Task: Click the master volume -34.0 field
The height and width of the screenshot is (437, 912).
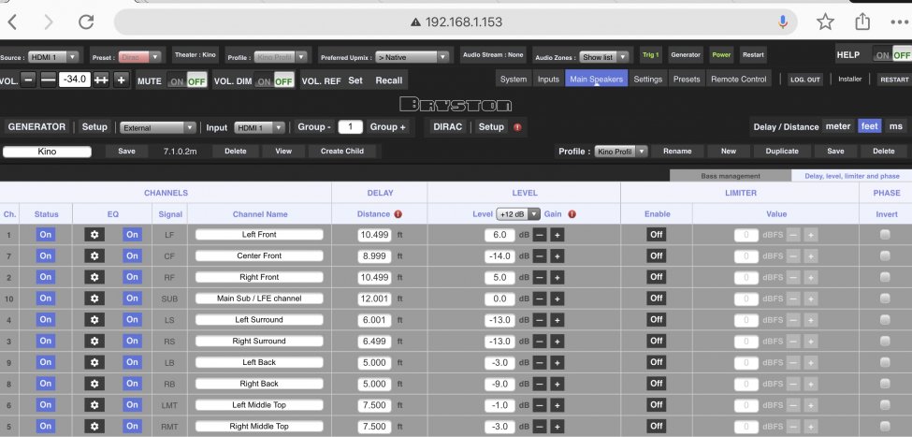Action: (75, 80)
